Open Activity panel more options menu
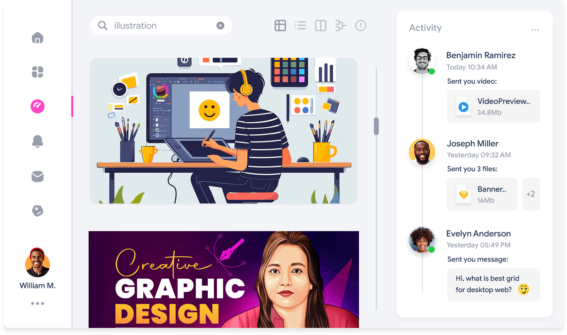 pyautogui.click(x=535, y=30)
